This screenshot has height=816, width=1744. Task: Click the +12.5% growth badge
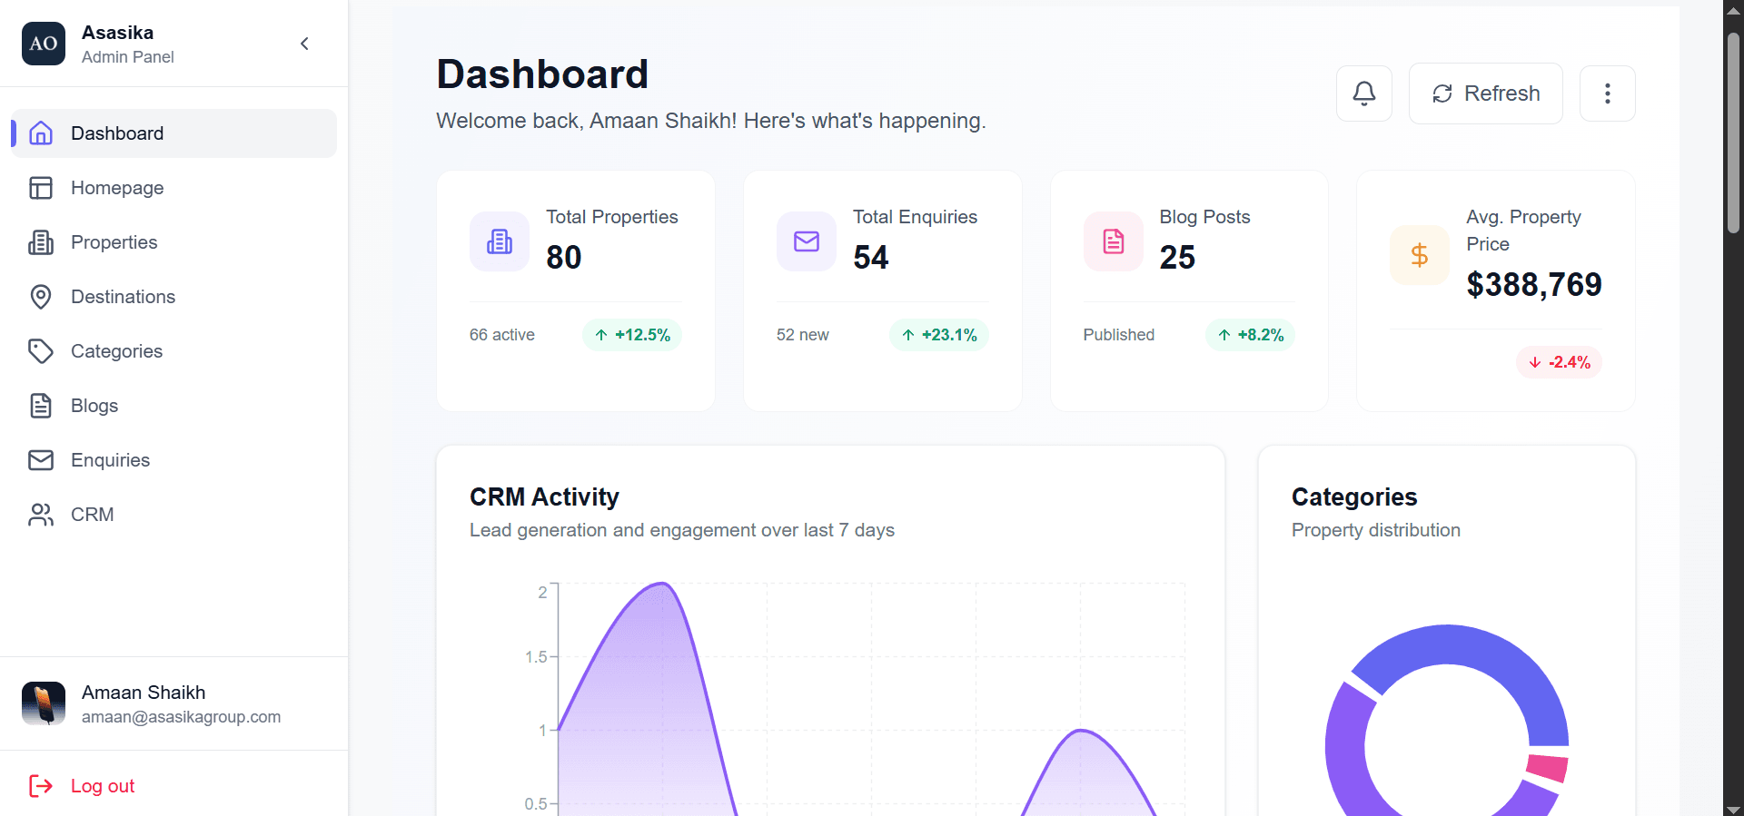tap(632, 335)
